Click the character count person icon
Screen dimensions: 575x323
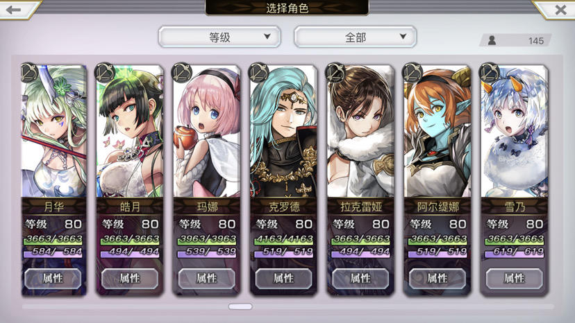coord(492,40)
